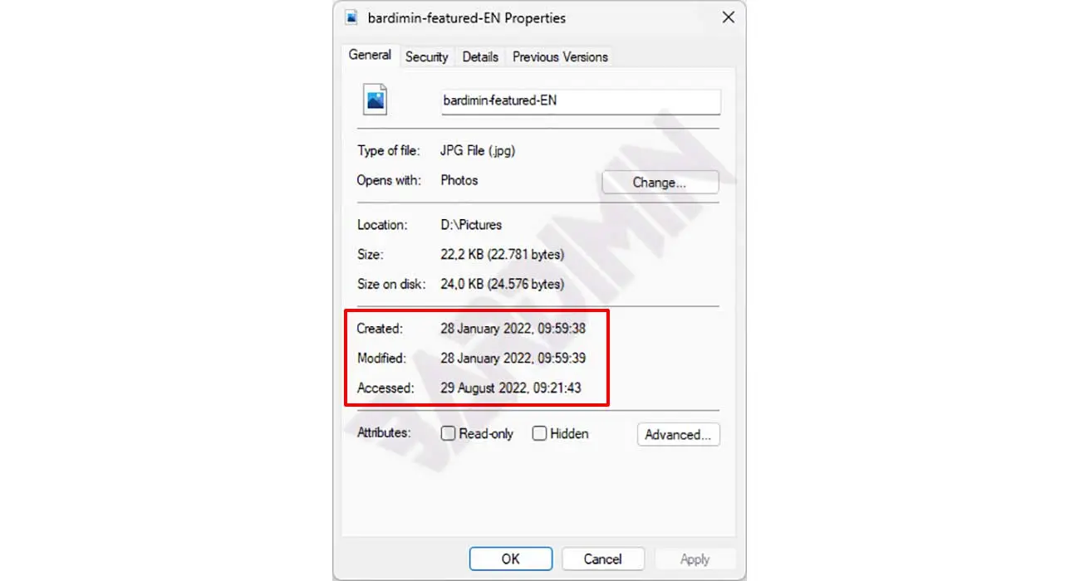Click the image file icon in title bar
The image size is (1080, 581).
351,17
